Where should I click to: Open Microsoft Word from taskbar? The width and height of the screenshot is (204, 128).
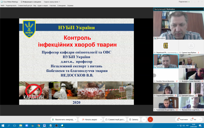pos(45,125)
